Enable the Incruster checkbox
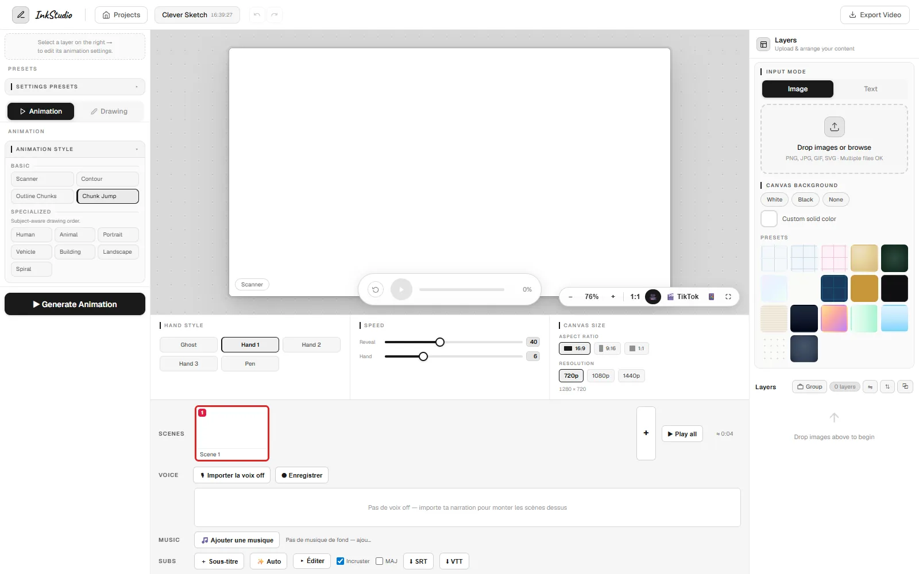 point(340,561)
